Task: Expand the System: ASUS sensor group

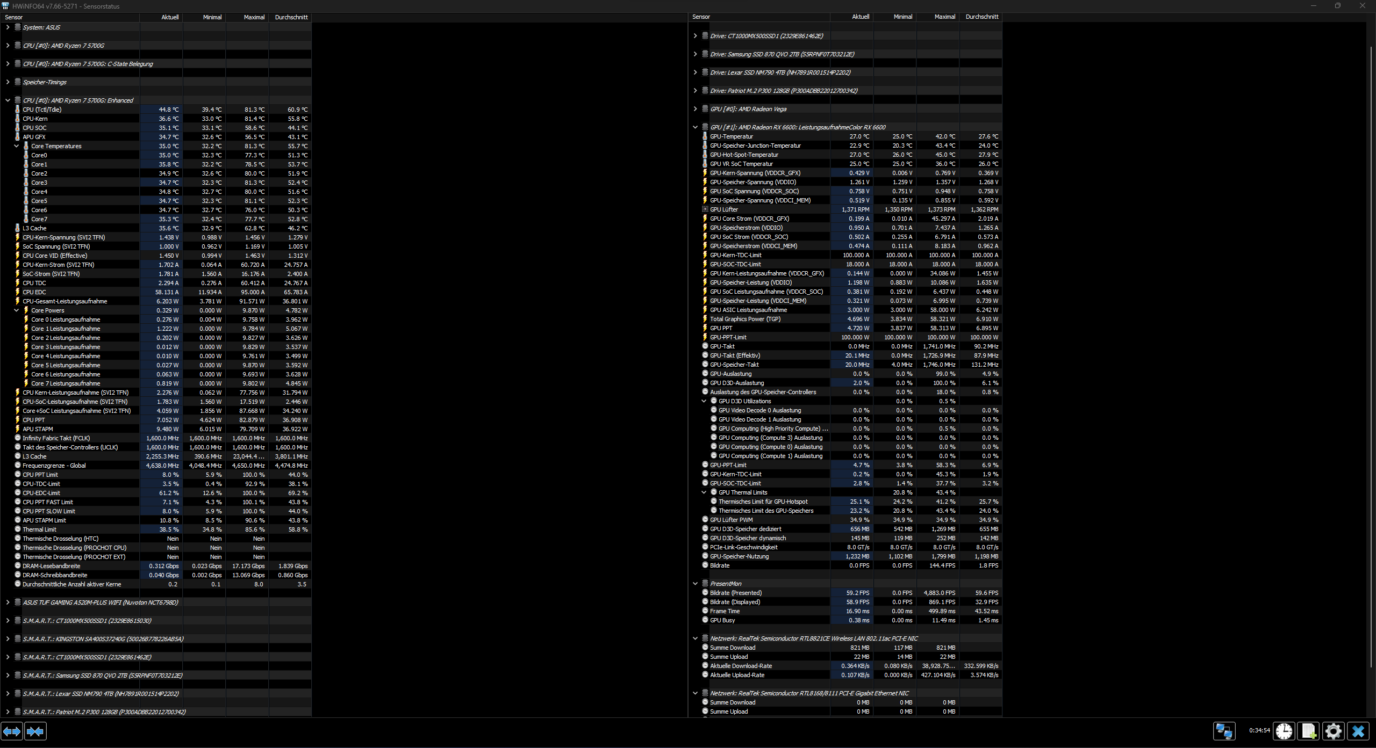Action: (8, 27)
